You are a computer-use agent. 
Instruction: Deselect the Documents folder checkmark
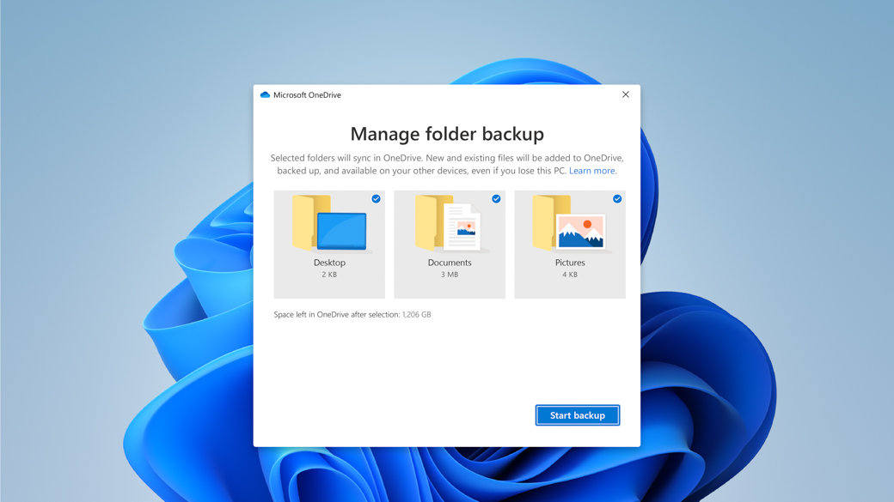496,199
